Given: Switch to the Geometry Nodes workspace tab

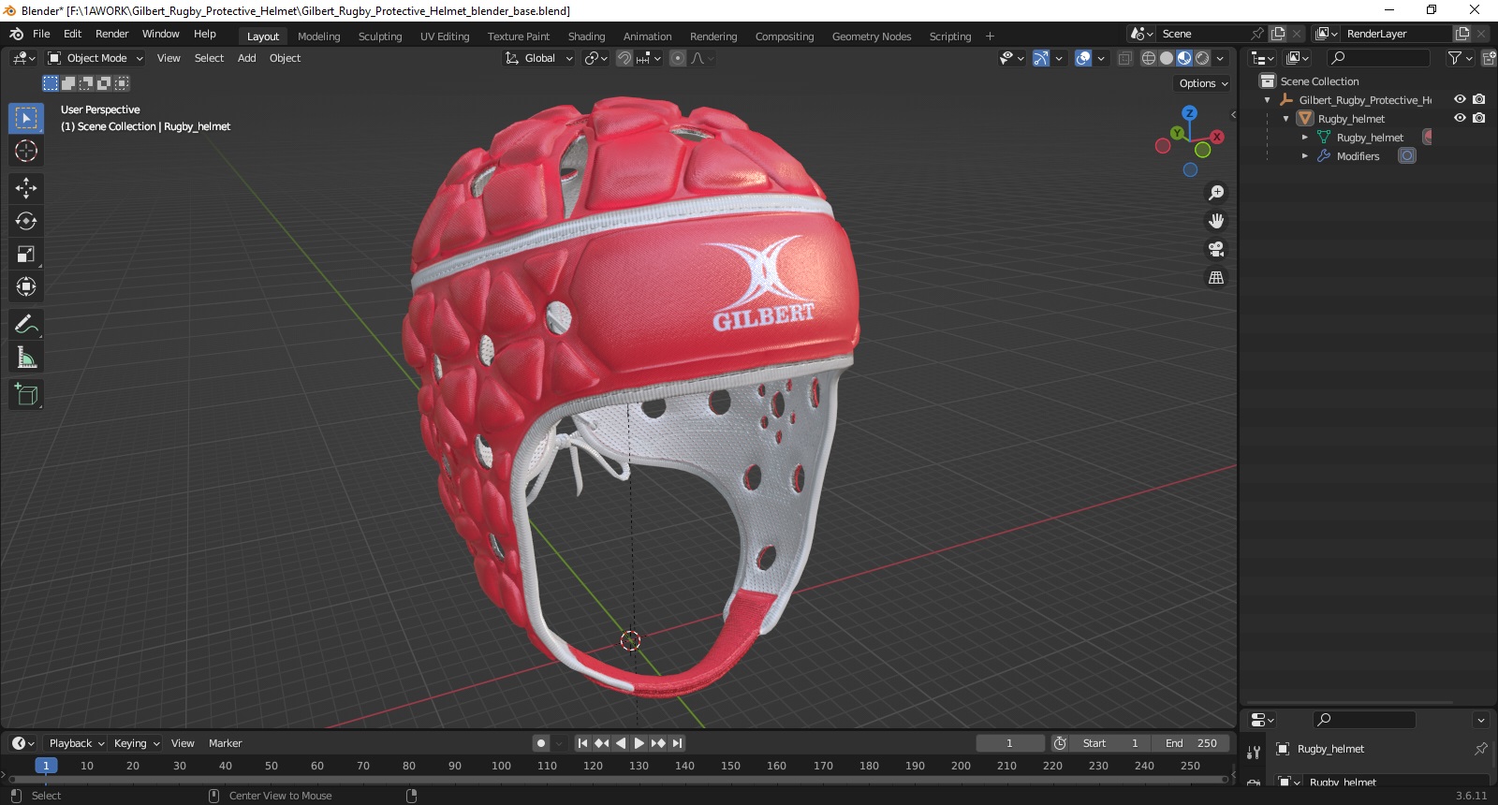Looking at the screenshot, I should [x=872, y=37].
